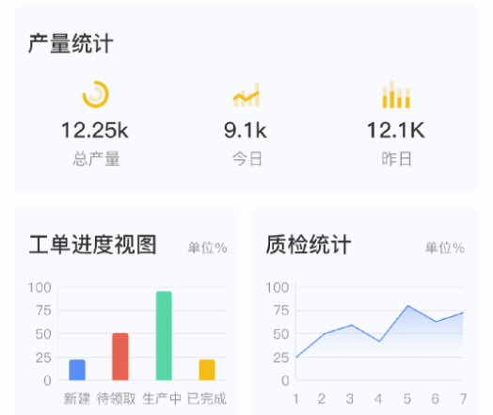Select the 9.1k today value
The width and height of the screenshot is (493, 415).
click(x=246, y=130)
